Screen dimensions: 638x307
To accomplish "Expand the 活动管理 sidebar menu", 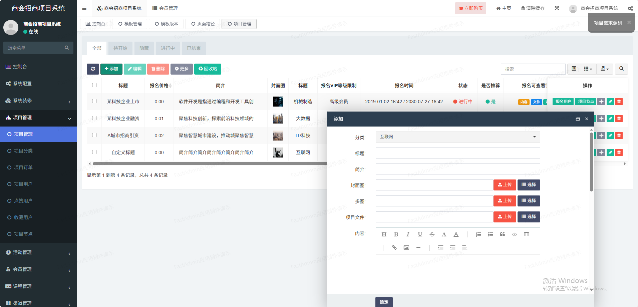I will (38, 252).
